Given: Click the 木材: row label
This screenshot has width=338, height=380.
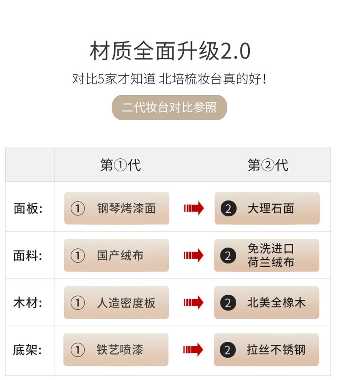Looking at the screenshot, I should pyautogui.click(x=28, y=303).
